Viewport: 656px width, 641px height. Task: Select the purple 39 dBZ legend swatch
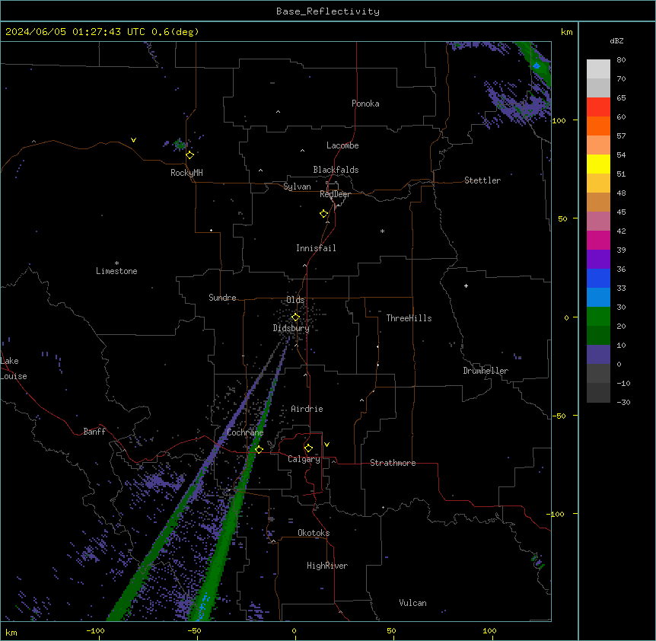(598, 259)
